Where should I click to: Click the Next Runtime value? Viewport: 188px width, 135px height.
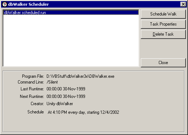[66, 96]
